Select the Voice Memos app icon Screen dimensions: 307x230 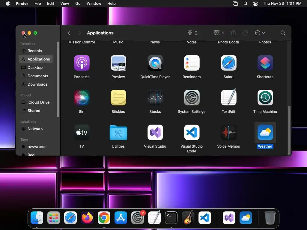(228, 132)
